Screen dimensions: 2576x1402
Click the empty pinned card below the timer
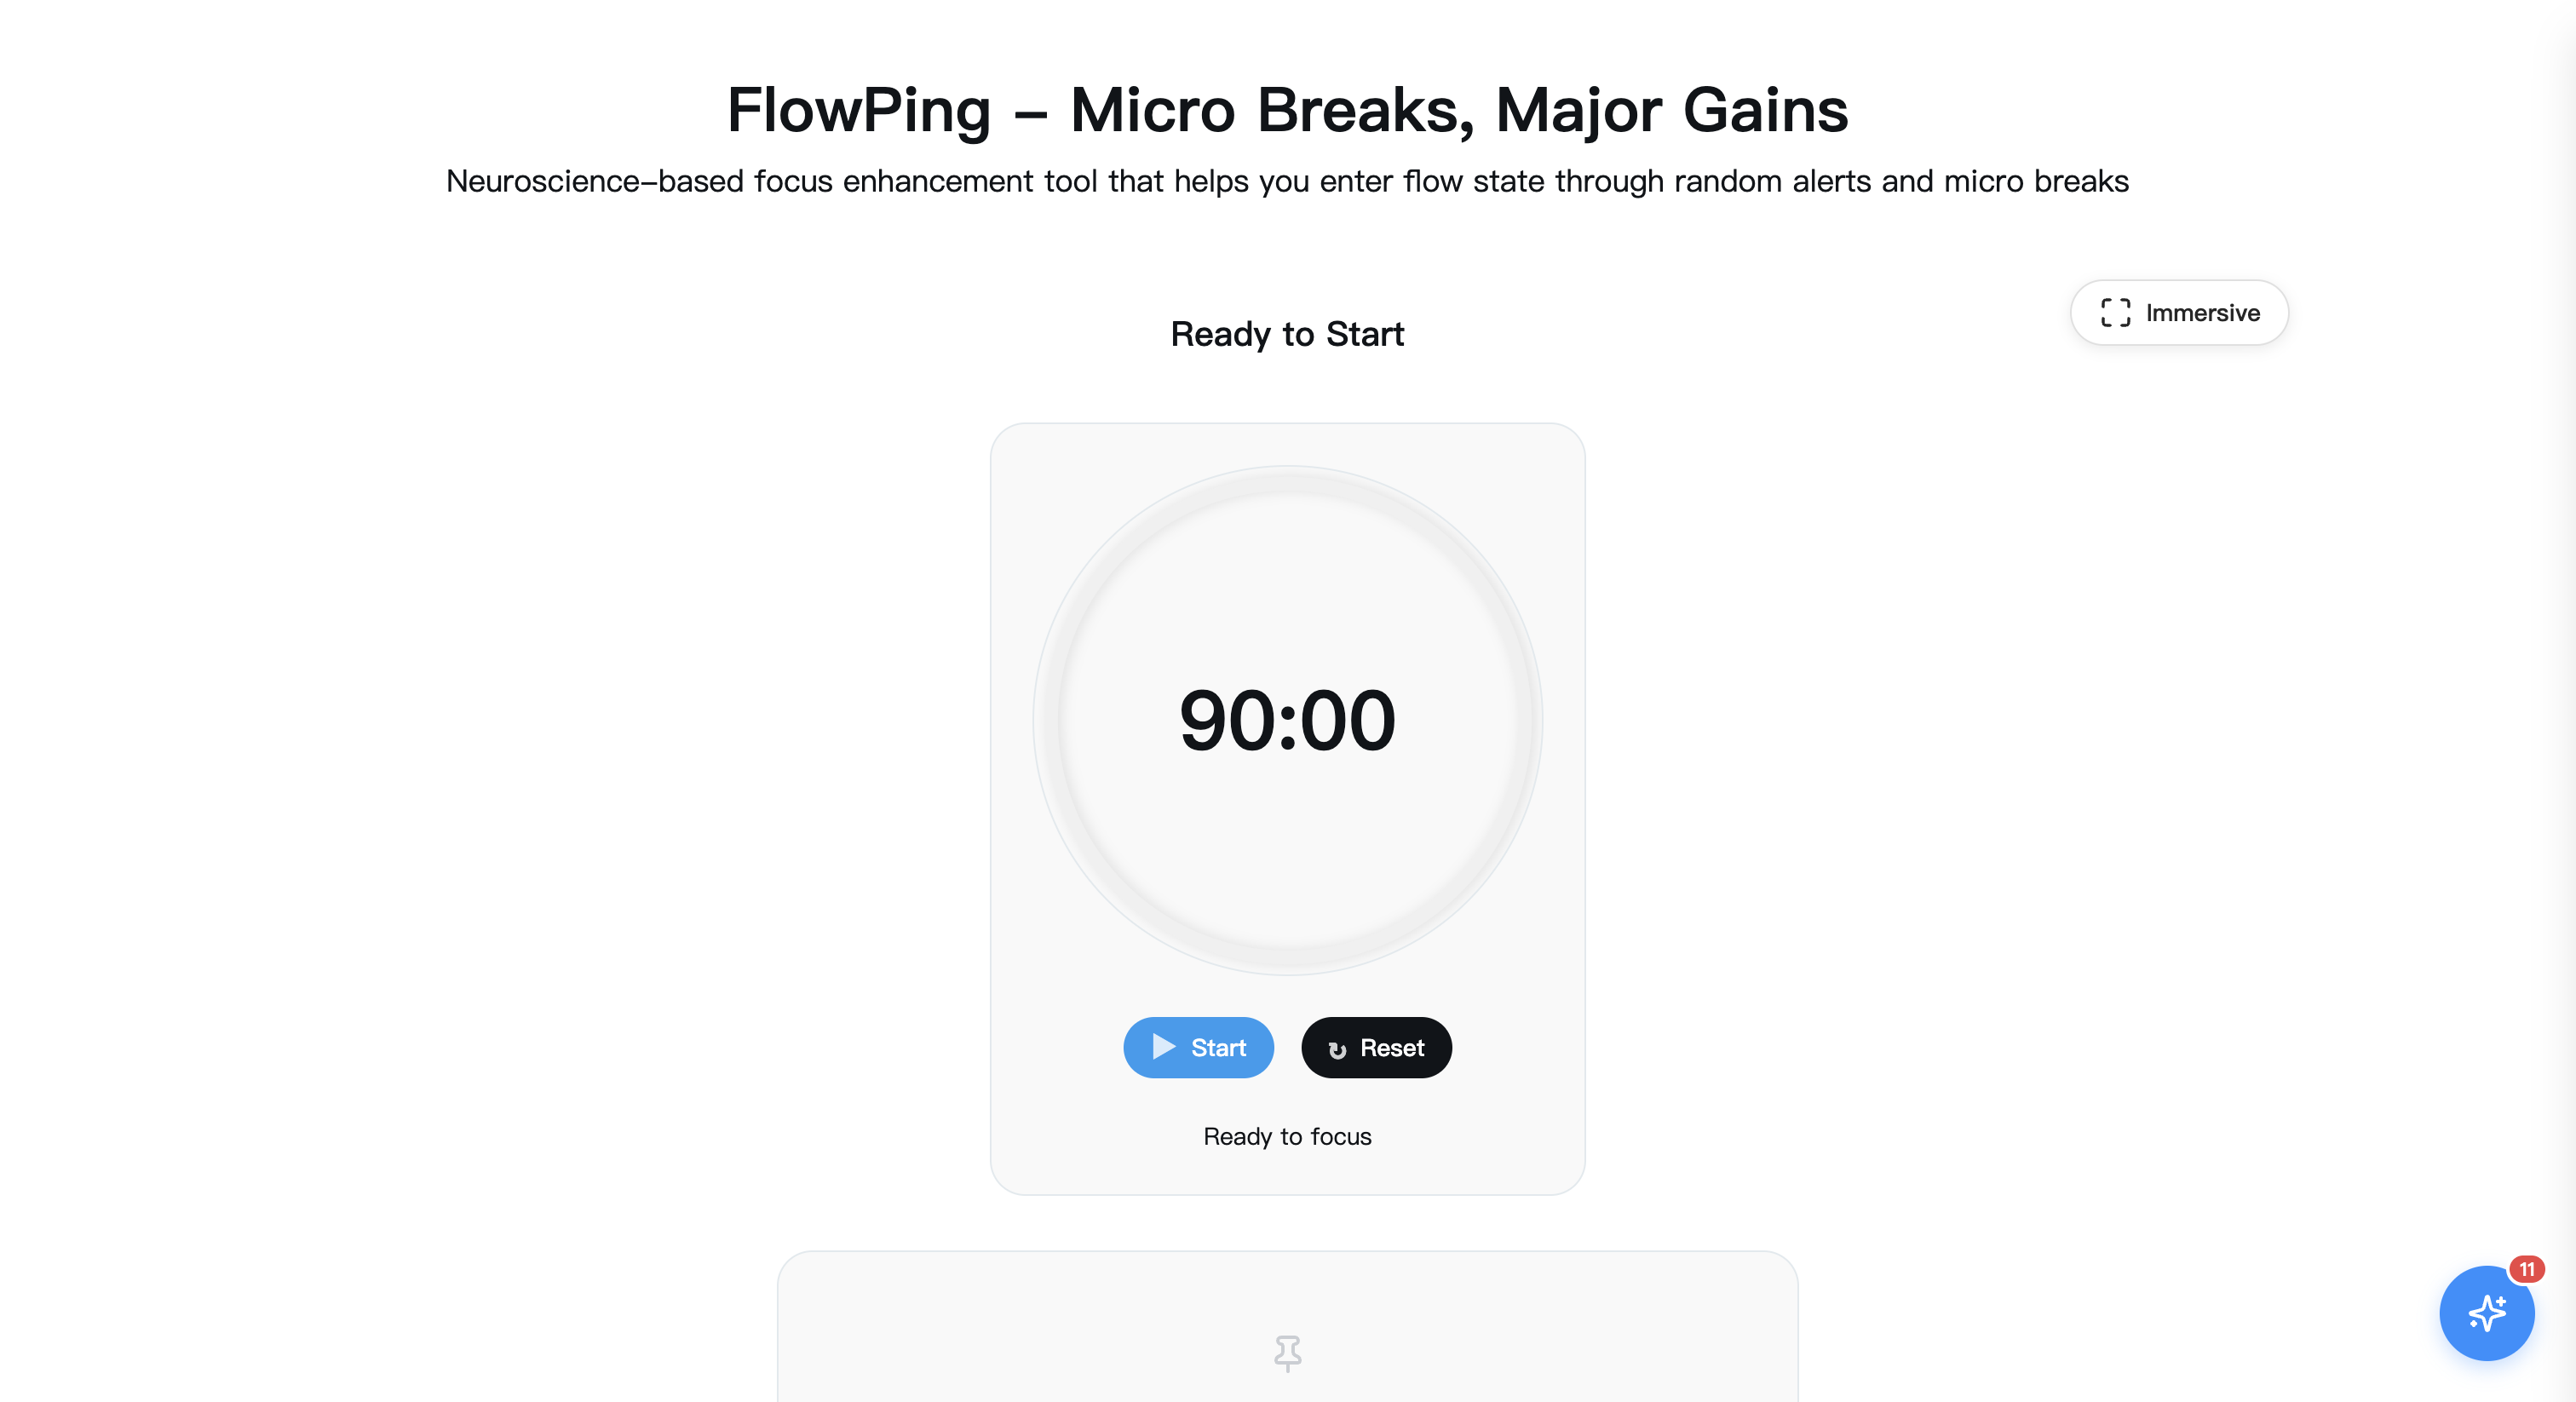point(1000,1330)
